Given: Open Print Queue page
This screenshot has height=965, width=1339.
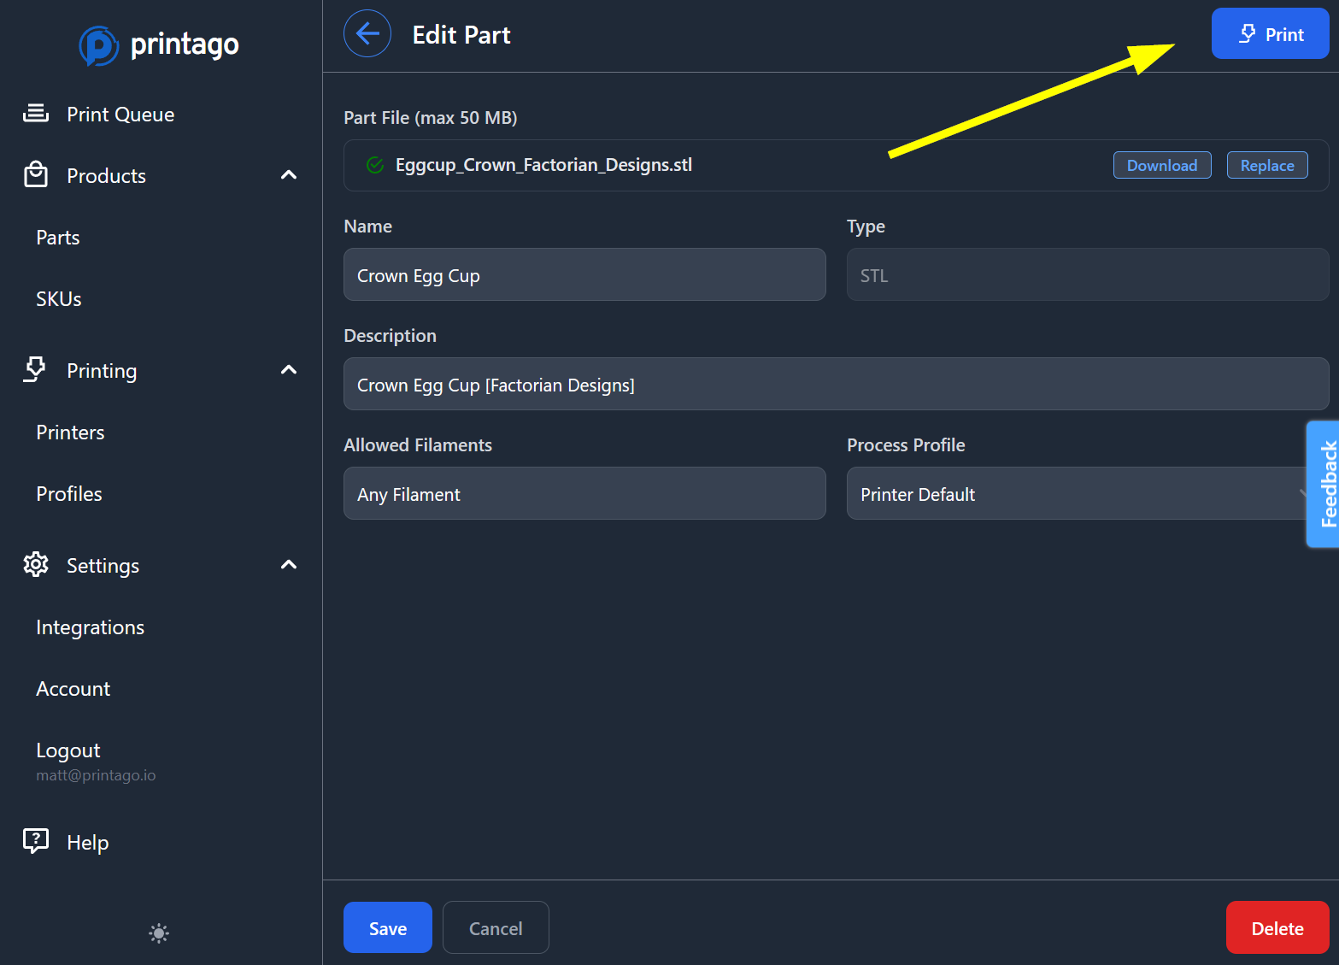Looking at the screenshot, I should click(120, 115).
